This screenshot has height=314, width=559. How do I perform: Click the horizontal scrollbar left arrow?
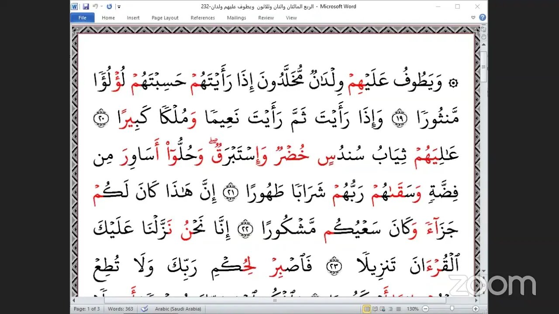coord(73,300)
